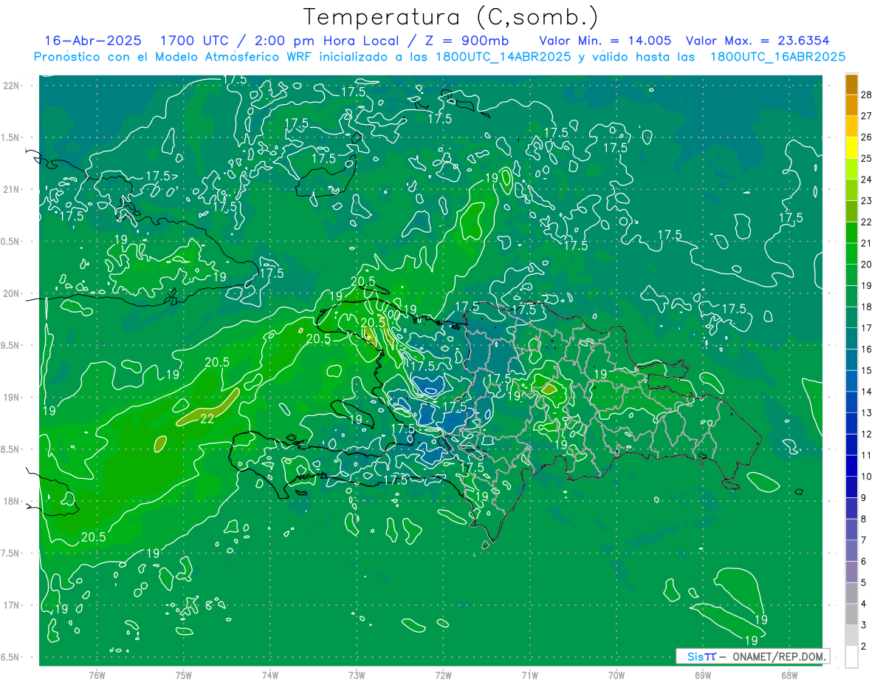Click the '21N' latitude axis label
Screen dimensions: 886x685
11,189
